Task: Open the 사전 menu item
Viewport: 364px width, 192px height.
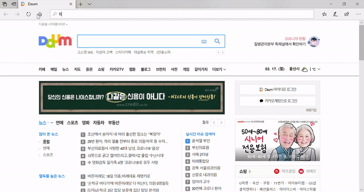Action: tap(174, 69)
